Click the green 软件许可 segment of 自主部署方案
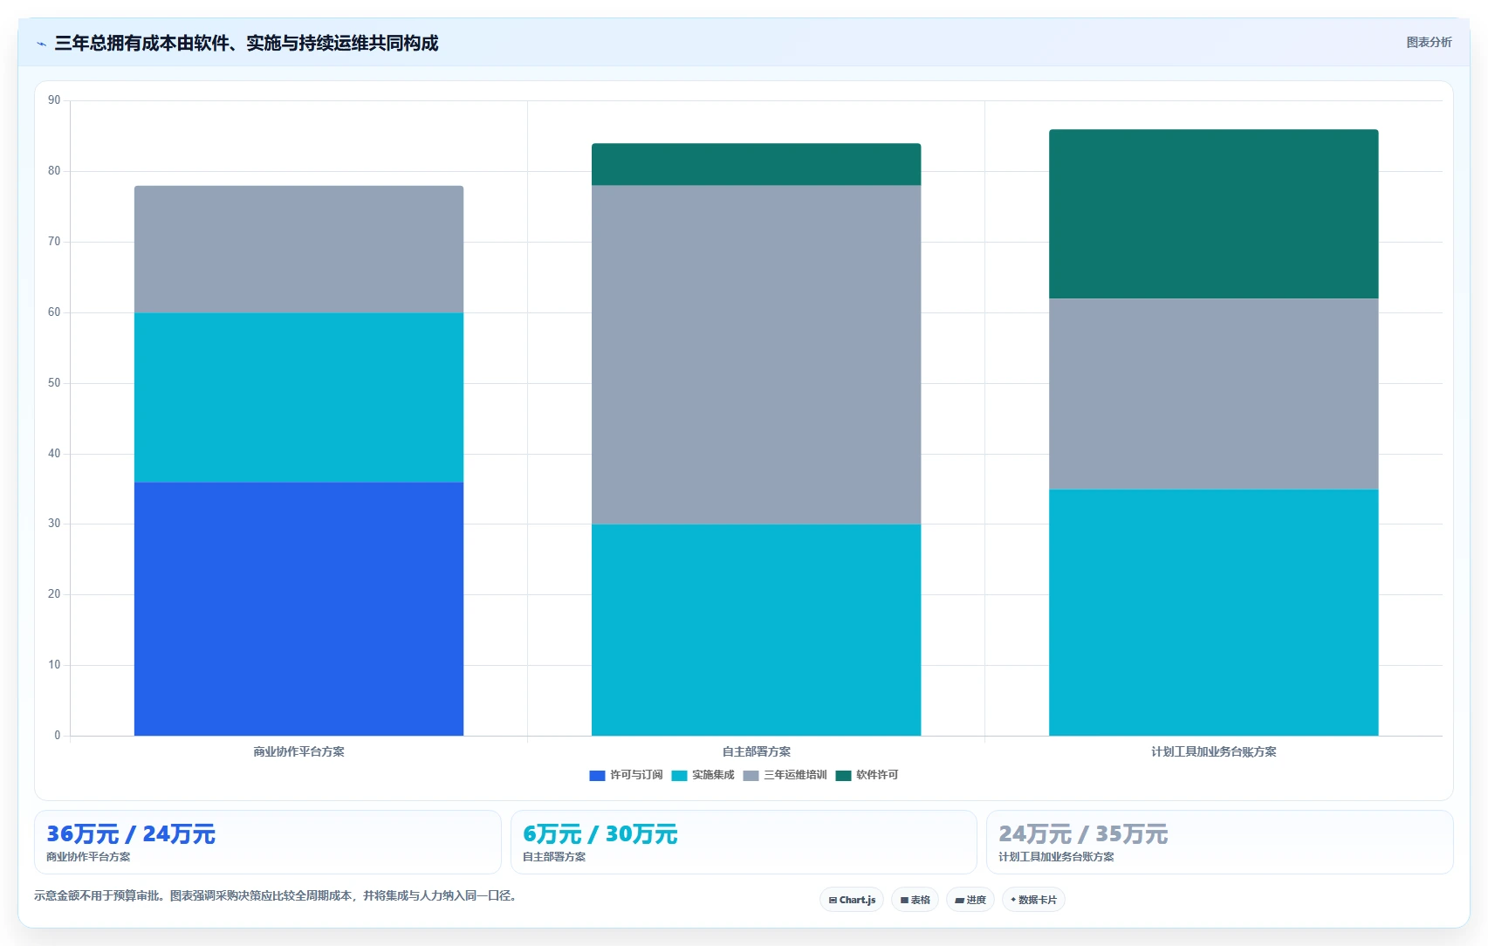The width and height of the screenshot is (1488, 946). tap(756, 164)
